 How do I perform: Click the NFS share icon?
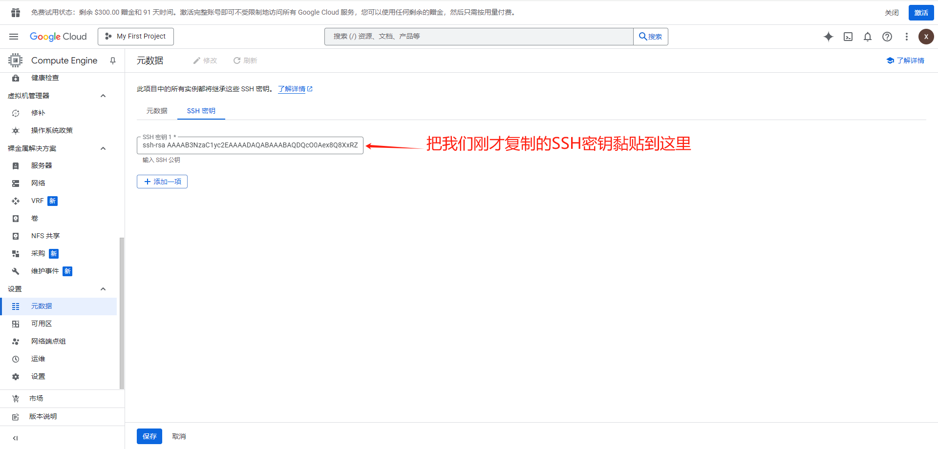pyautogui.click(x=16, y=236)
